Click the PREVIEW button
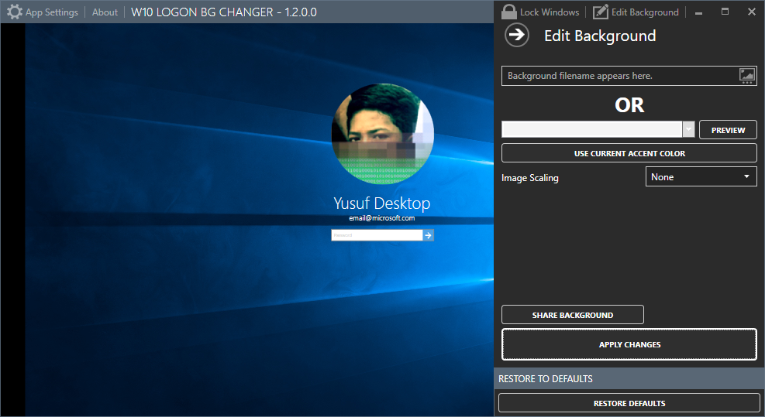The width and height of the screenshot is (765, 417). [728, 130]
